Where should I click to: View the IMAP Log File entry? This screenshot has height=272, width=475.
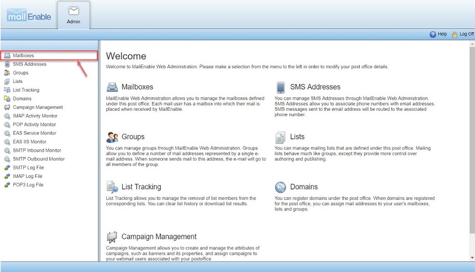pyautogui.click(x=27, y=176)
